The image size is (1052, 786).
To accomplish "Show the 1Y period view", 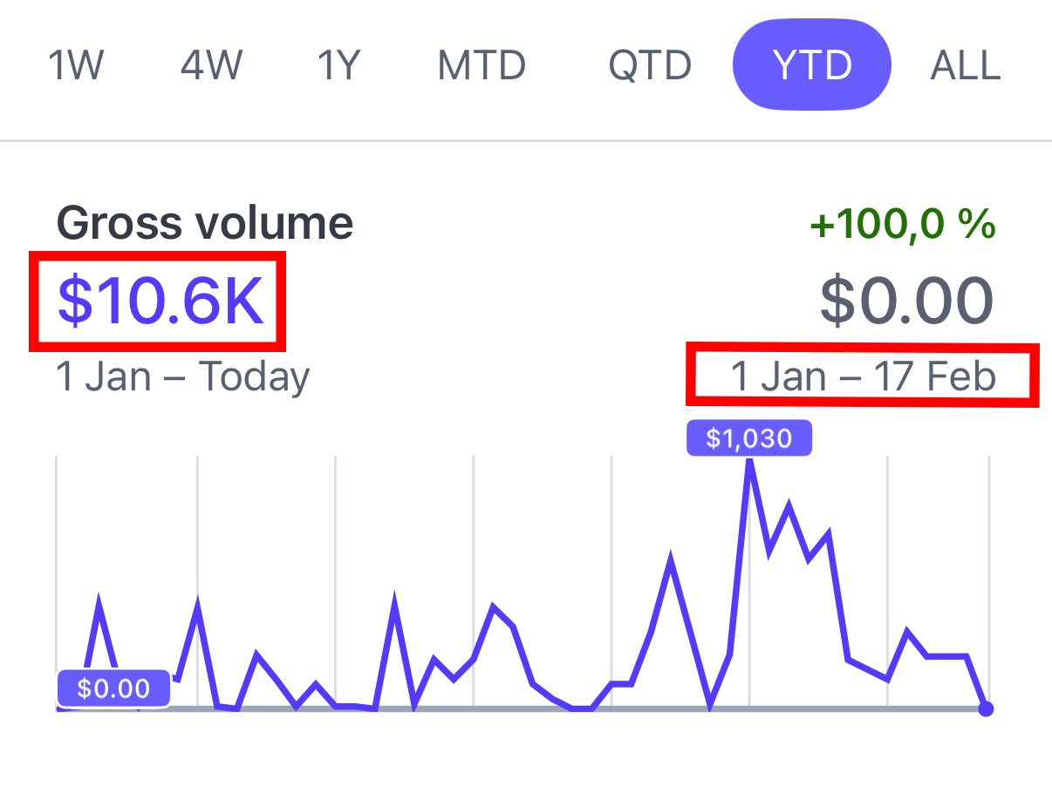I will point(338,66).
